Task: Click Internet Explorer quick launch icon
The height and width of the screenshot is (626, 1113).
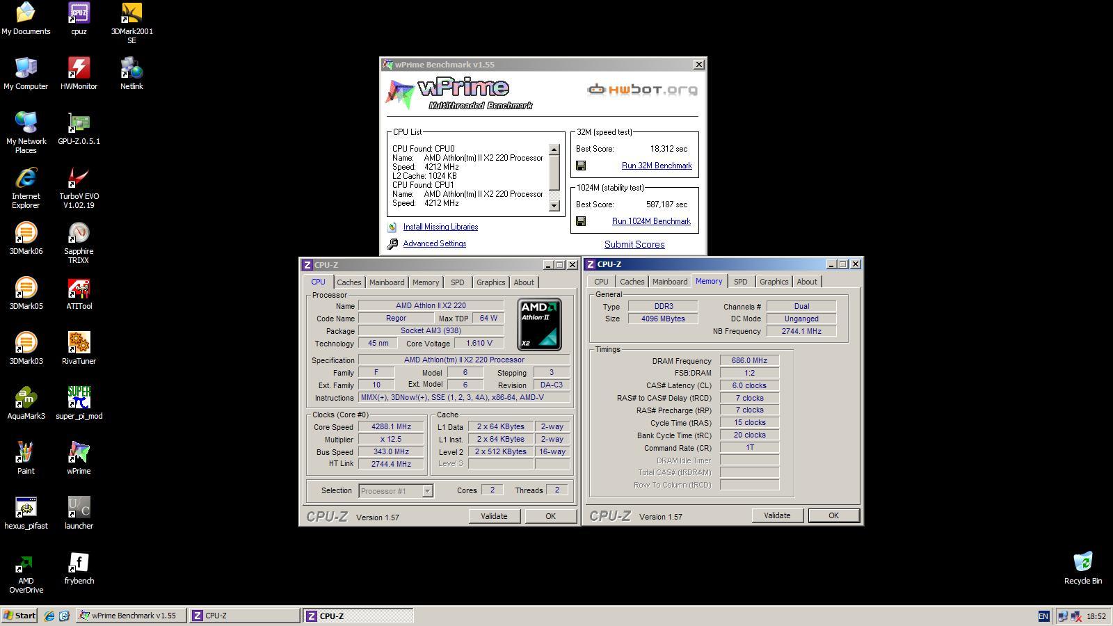Action: (x=49, y=616)
